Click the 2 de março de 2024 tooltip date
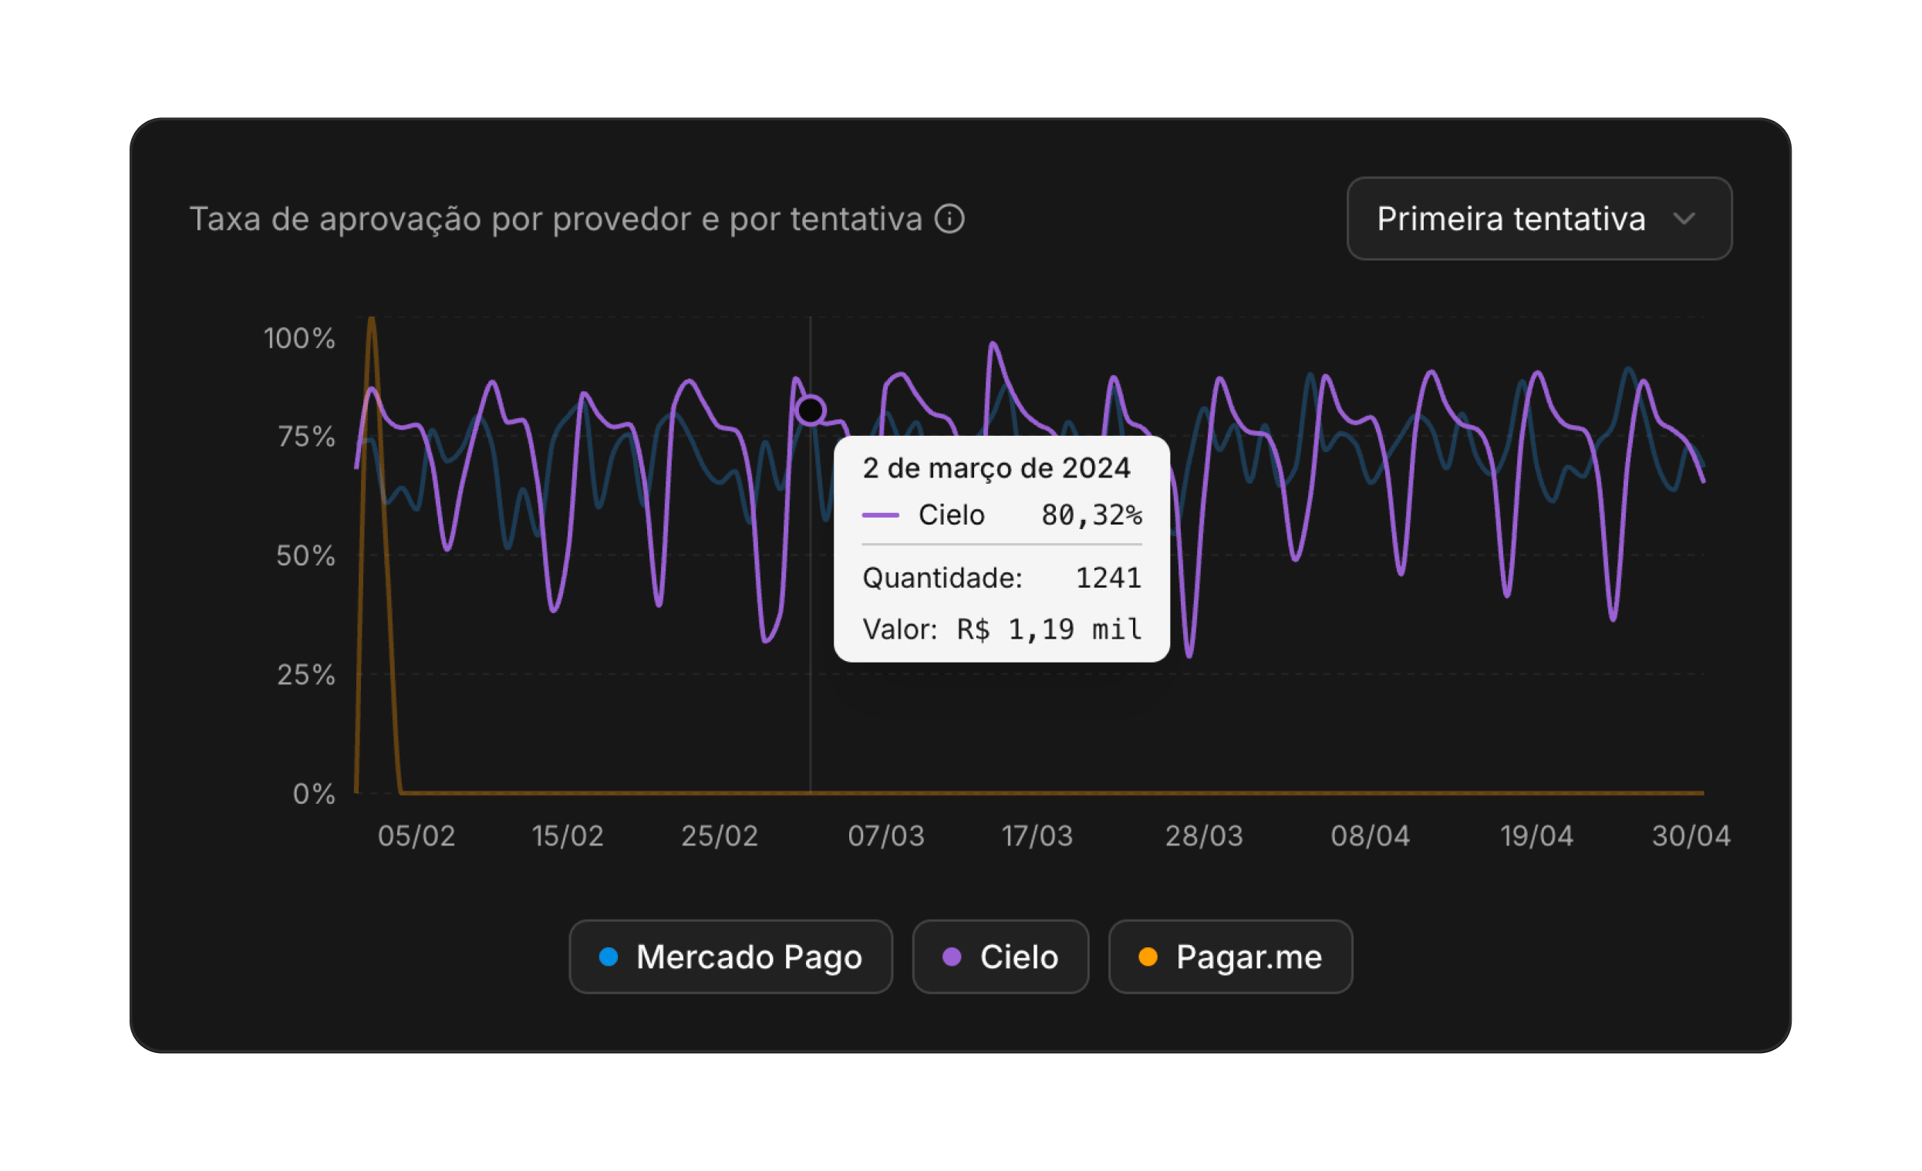 click(996, 468)
